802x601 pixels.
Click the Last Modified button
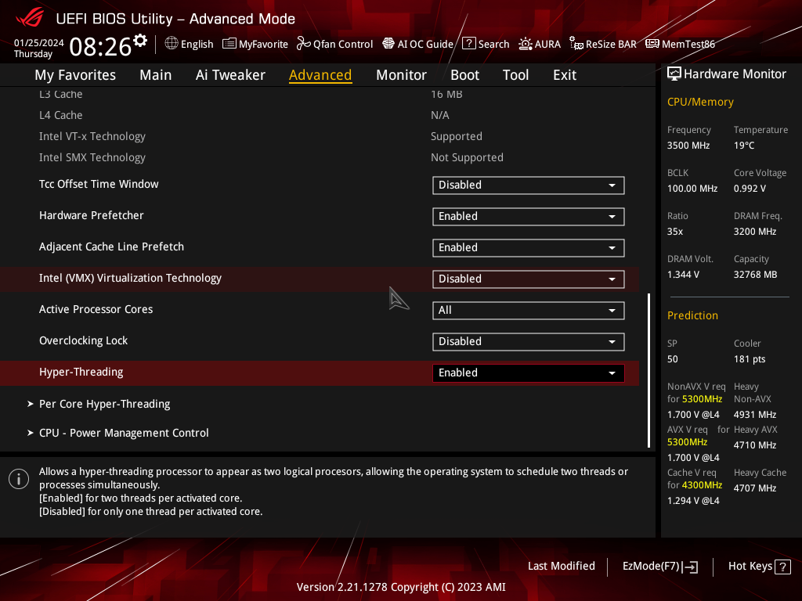[561, 566]
